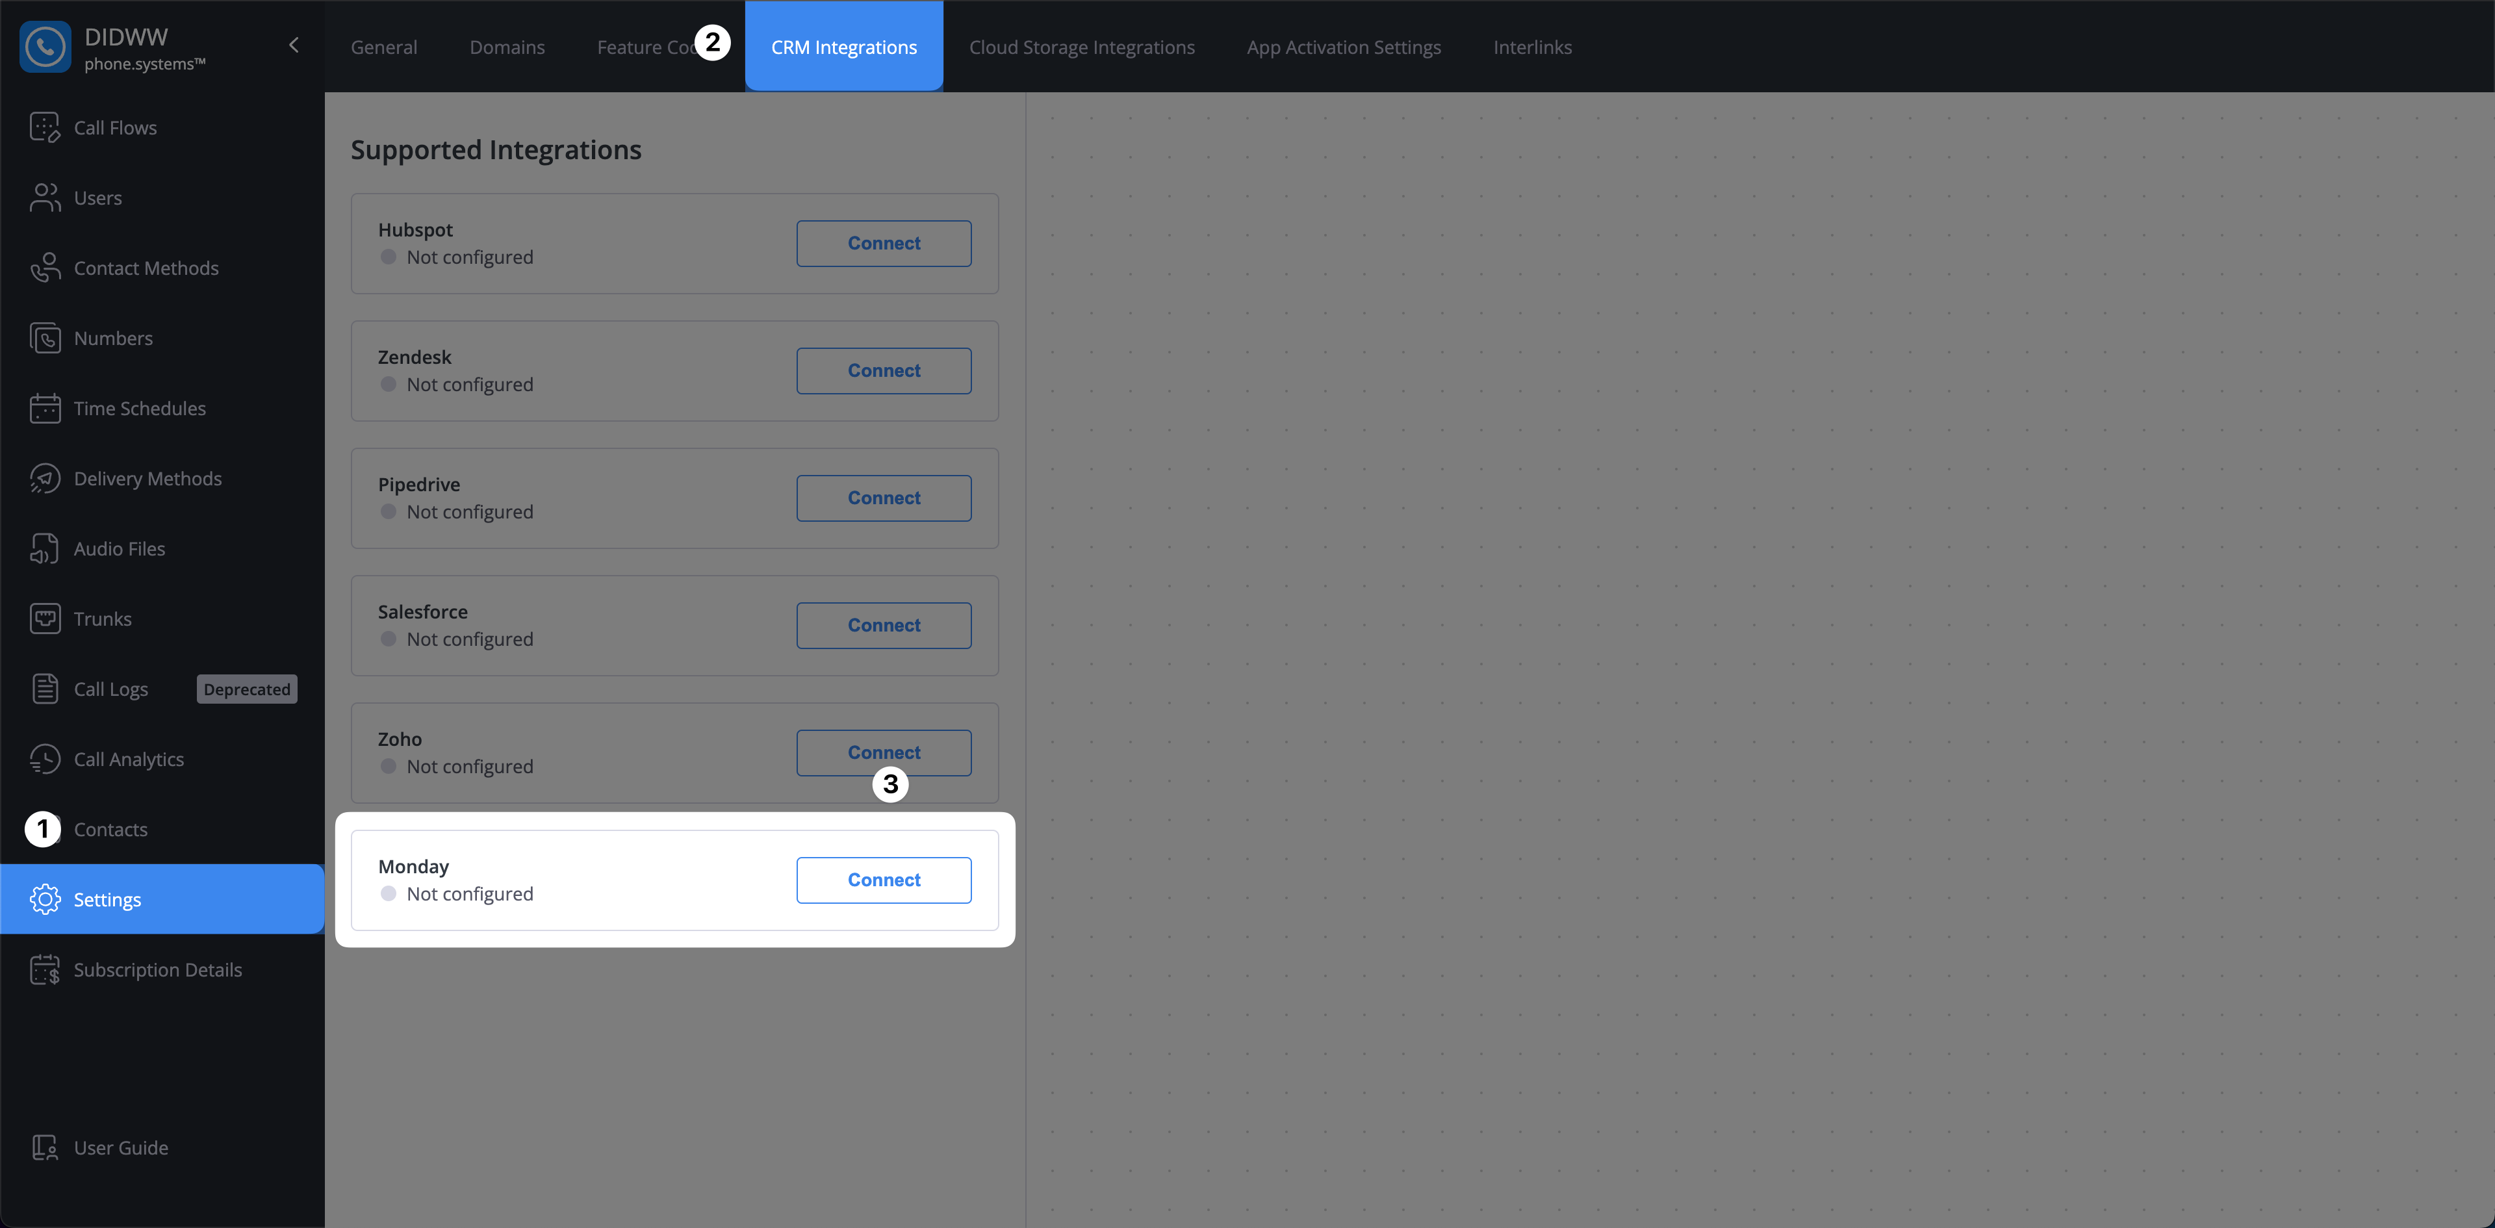The height and width of the screenshot is (1228, 2495).
Task: Switch to App Activation Settings tab
Action: point(1344,47)
